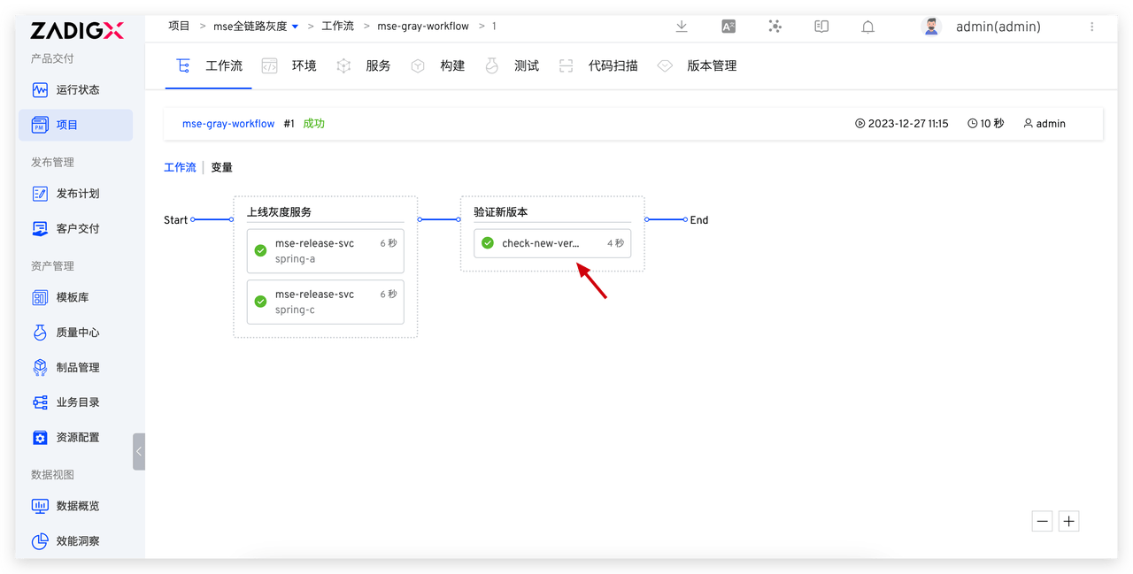1133x574 pixels.
Task: Switch to the 环境 tab
Action: (304, 65)
